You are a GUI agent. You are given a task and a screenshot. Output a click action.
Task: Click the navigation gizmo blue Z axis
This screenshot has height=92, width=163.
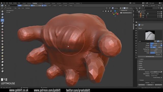click(x=115, y=11)
